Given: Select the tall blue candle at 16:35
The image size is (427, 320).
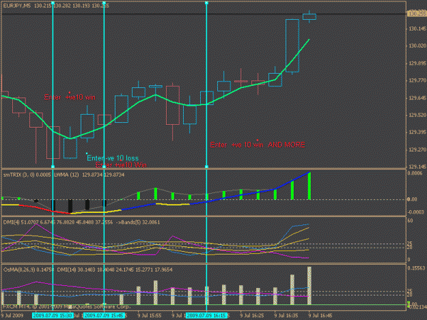Looking at the screenshot, I should click(x=292, y=46).
